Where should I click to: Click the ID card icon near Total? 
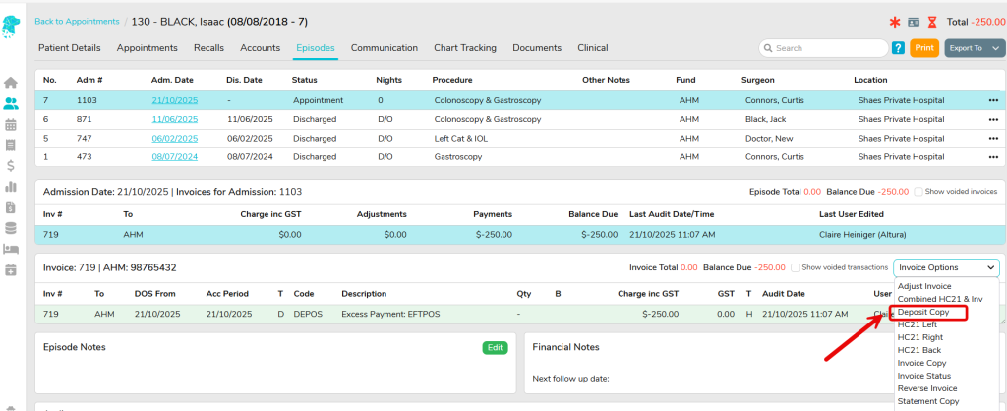click(914, 21)
